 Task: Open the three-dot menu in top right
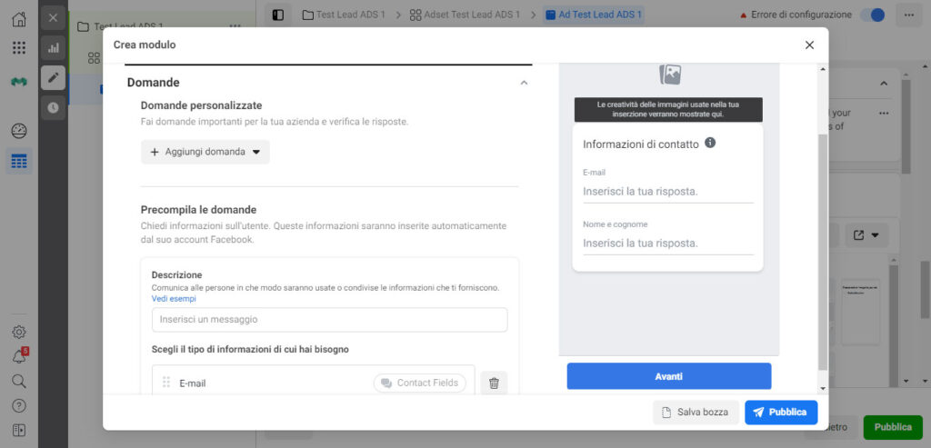click(908, 15)
